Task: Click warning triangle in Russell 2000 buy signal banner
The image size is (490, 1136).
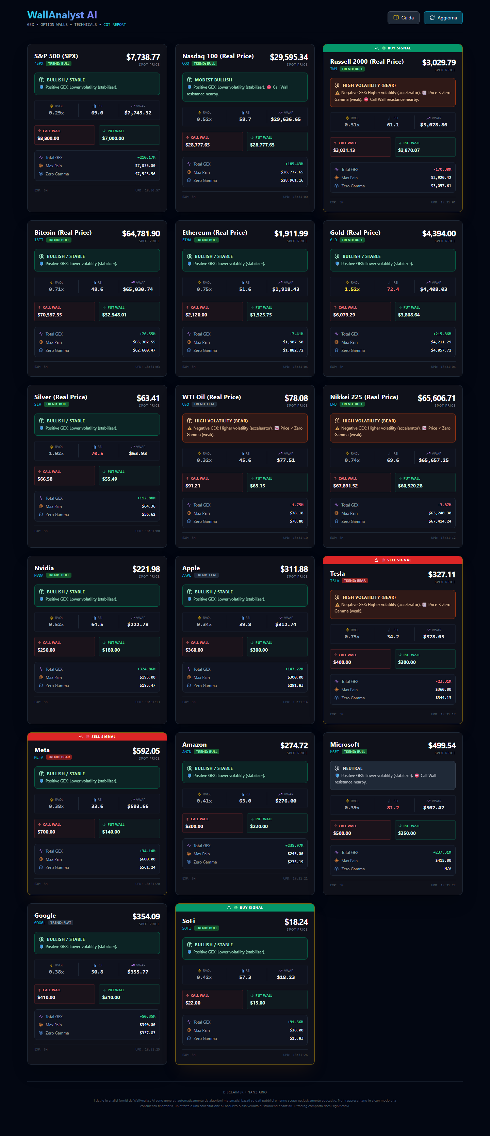Action: (x=377, y=48)
